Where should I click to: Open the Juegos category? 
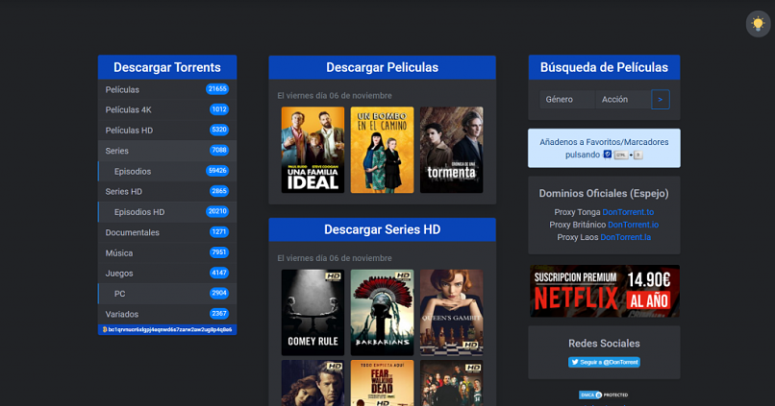click(167, 273)
